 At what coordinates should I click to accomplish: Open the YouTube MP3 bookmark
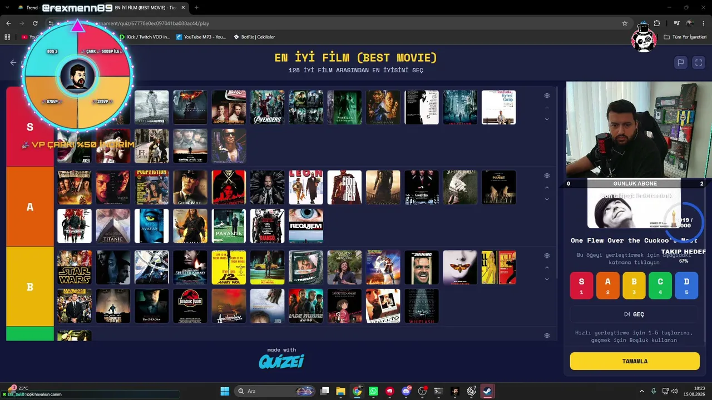click(x=201, y=37)
